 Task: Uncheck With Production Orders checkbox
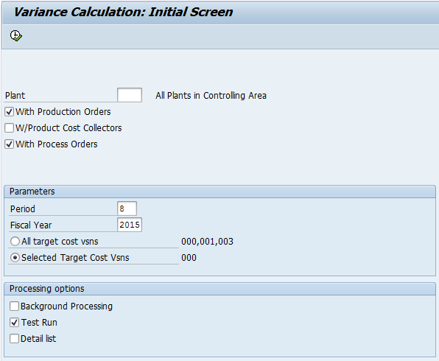click(10, 112)
